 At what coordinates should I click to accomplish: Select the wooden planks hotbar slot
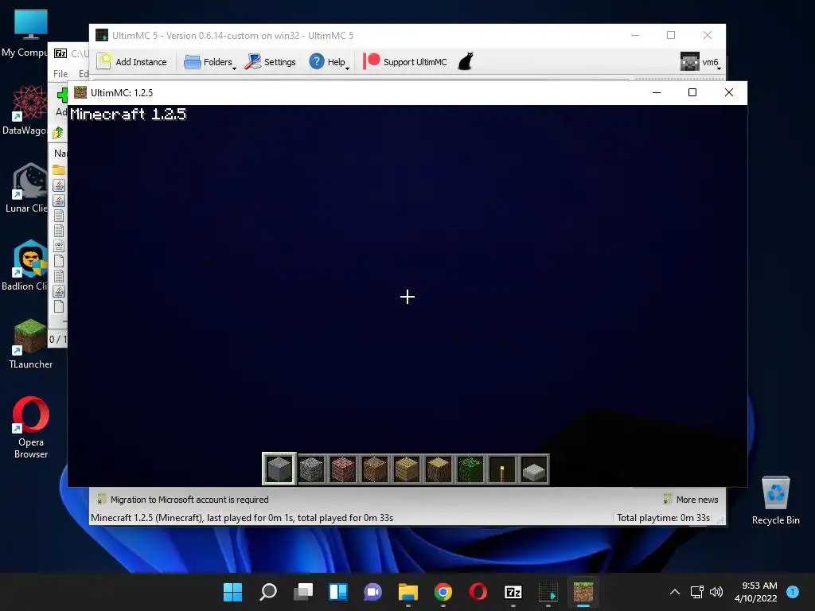coord(407,469)
